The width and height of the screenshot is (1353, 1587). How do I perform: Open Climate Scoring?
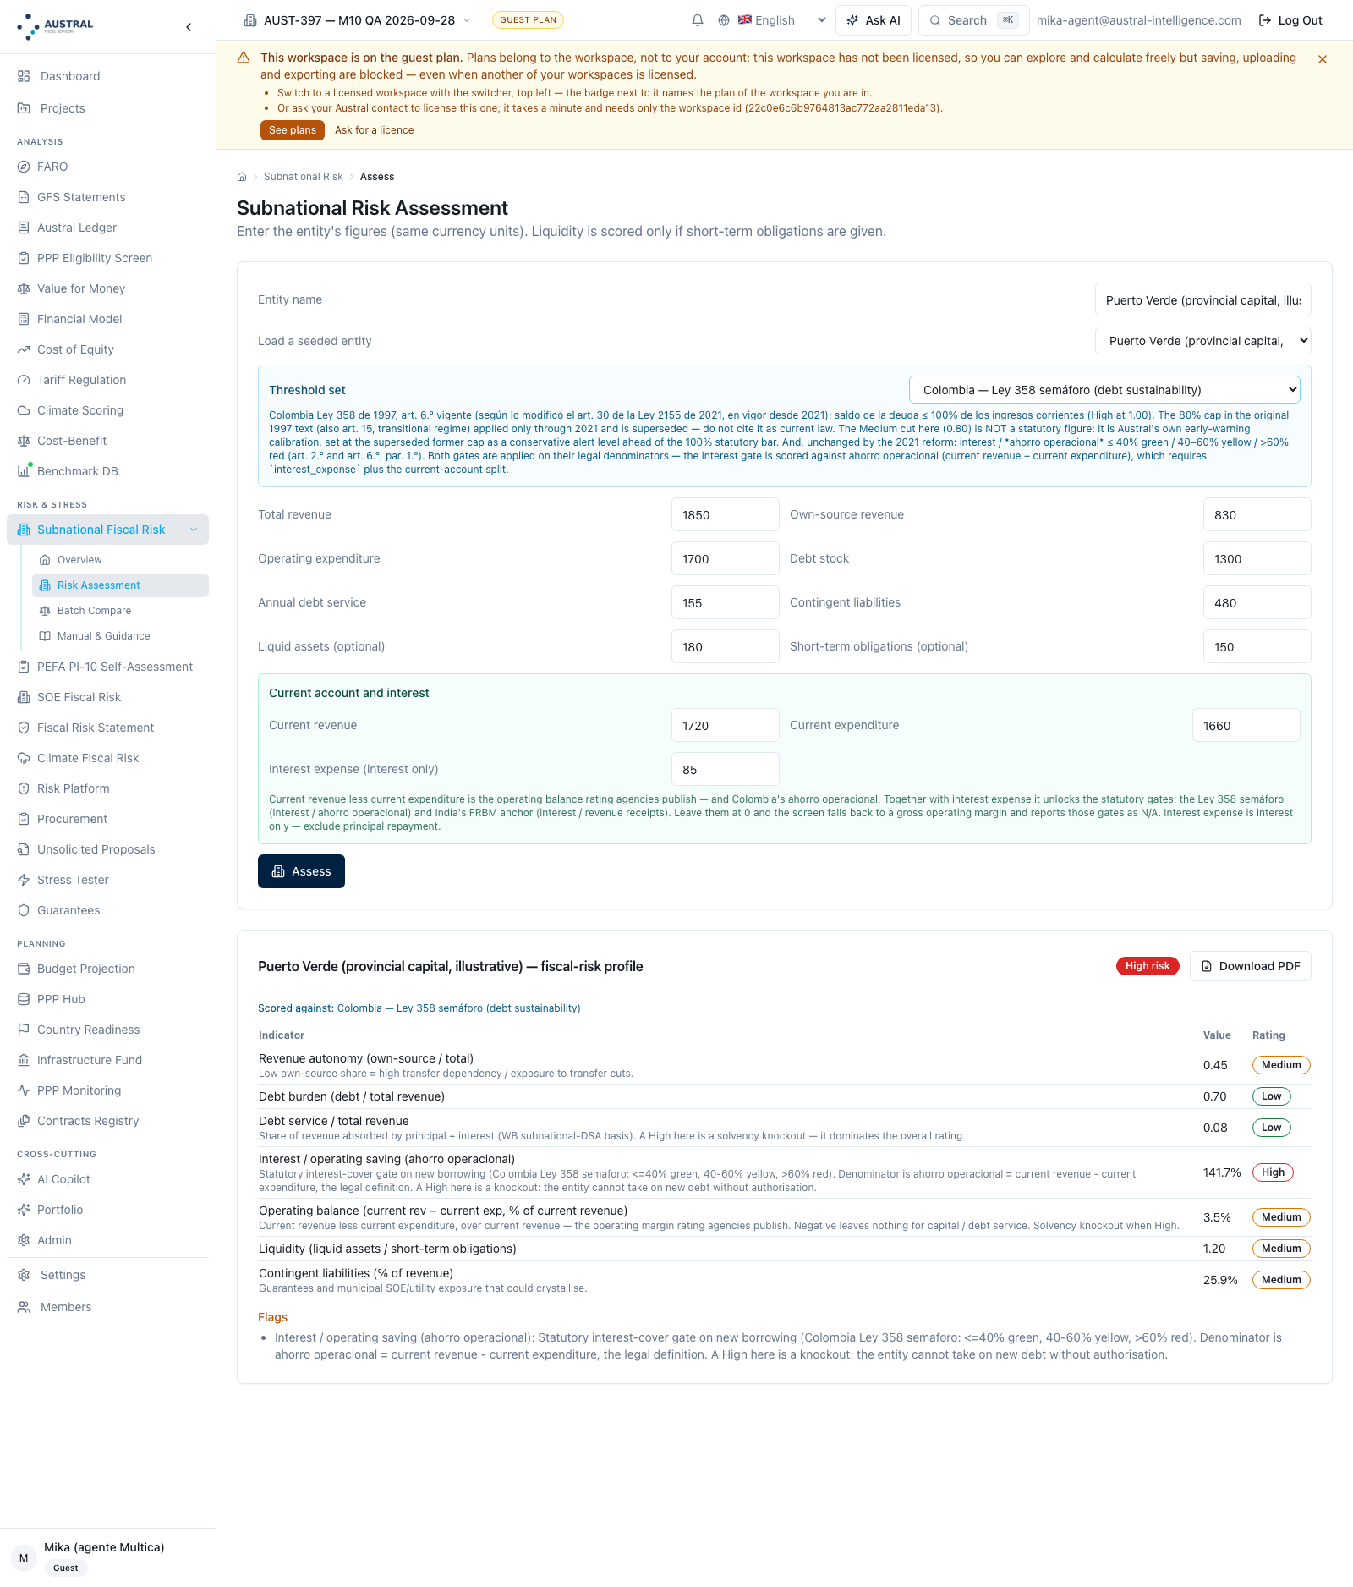(x=108, y=410)
